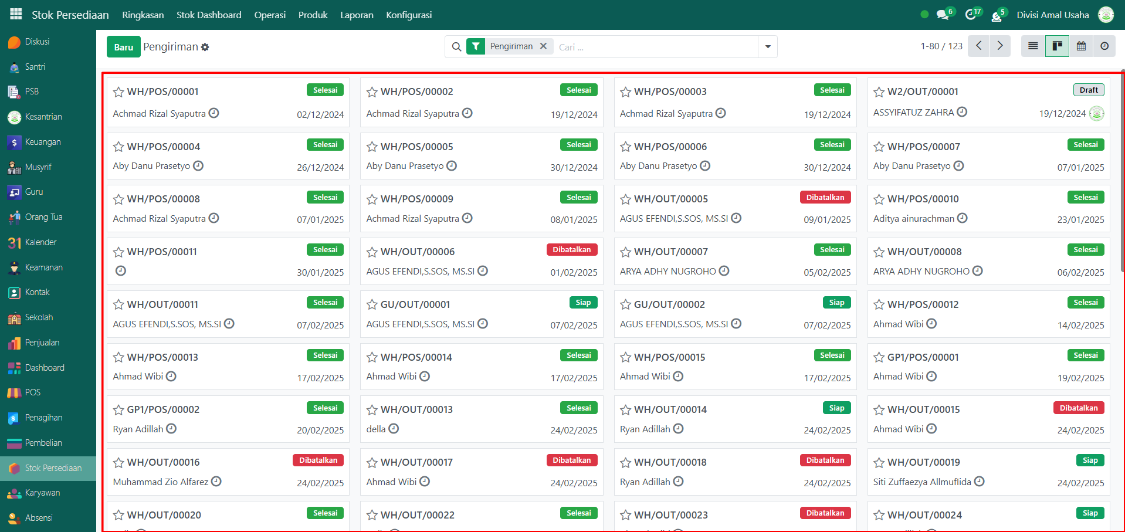Click activity clock on WH/POS/00011 card
1125x532 pixels.
121,271
